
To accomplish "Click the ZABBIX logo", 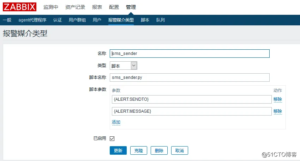I will pyautogui.click(x=20, y=7).
